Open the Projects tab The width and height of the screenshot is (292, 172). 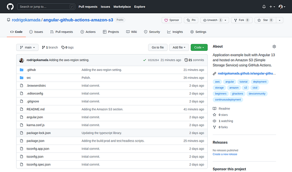(111, 32)
